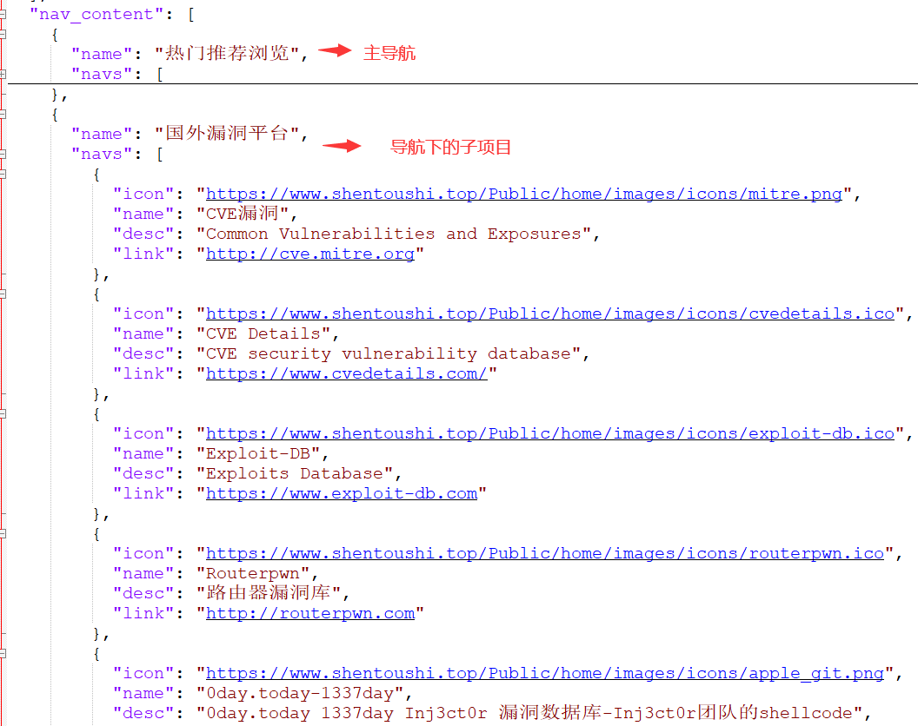
Task: Click the "link" key before exploit-db.com
Action: tap(144, 494)
